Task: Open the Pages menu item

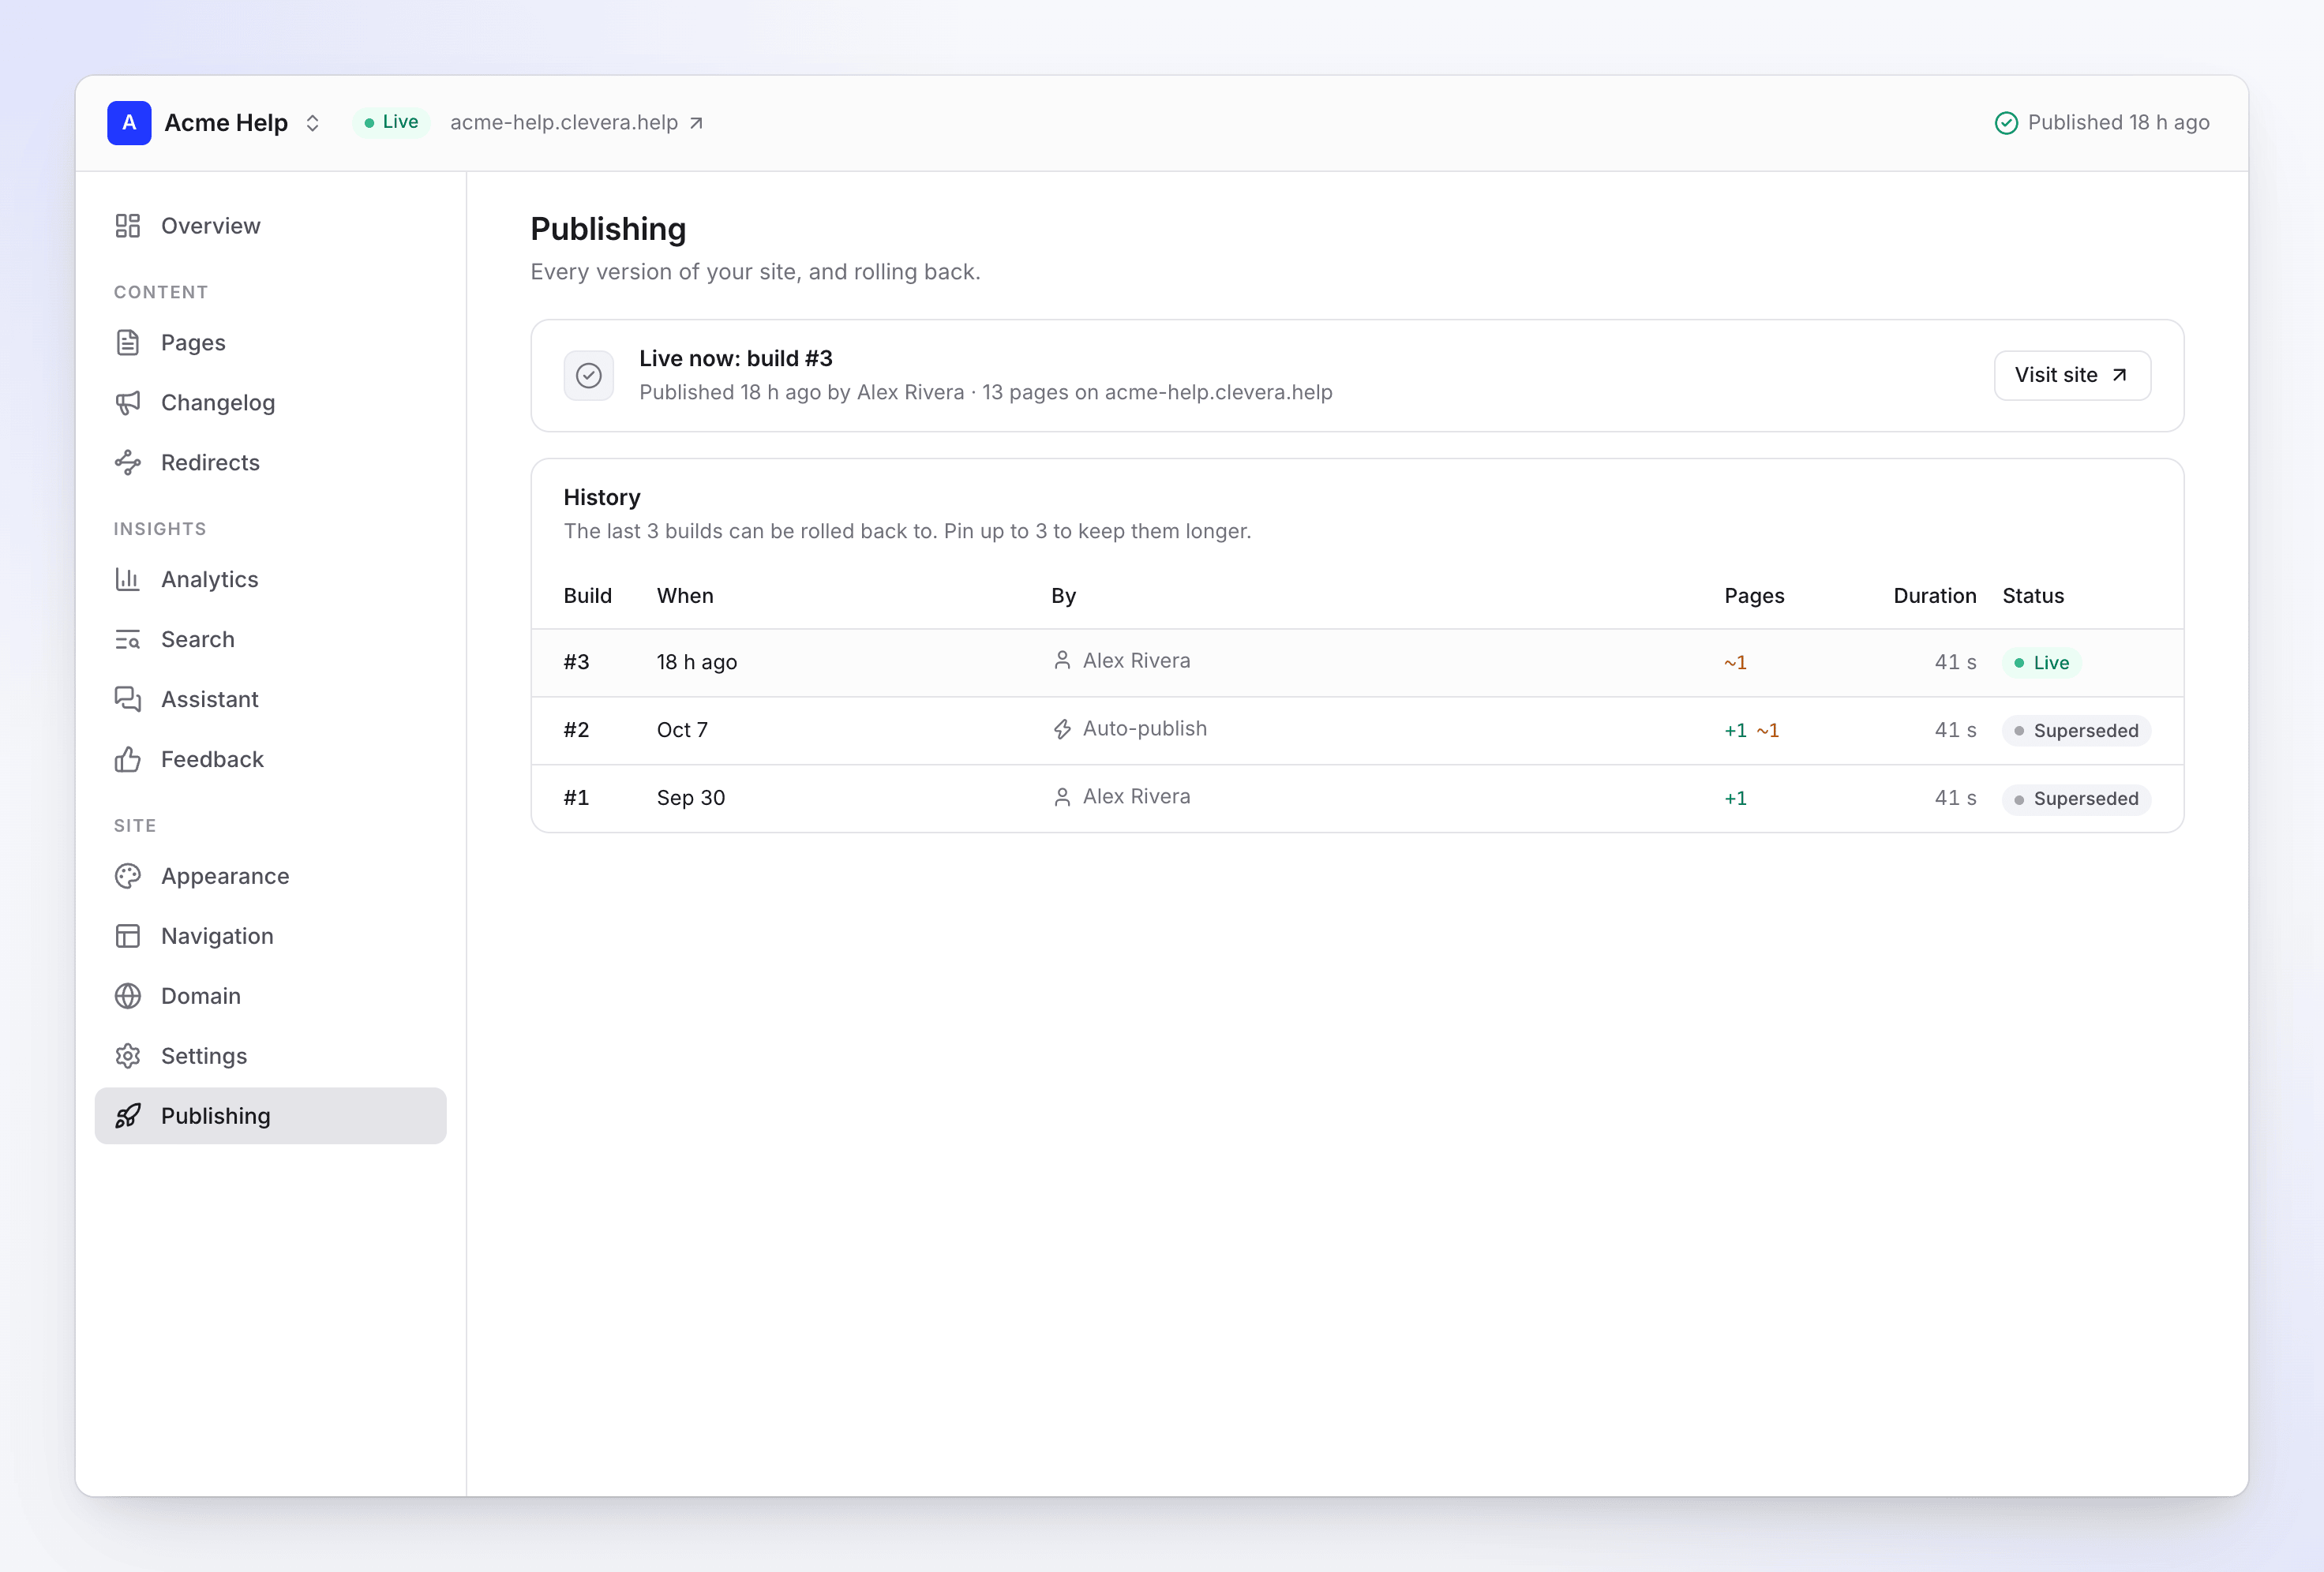Action: (x=271, y=343)
